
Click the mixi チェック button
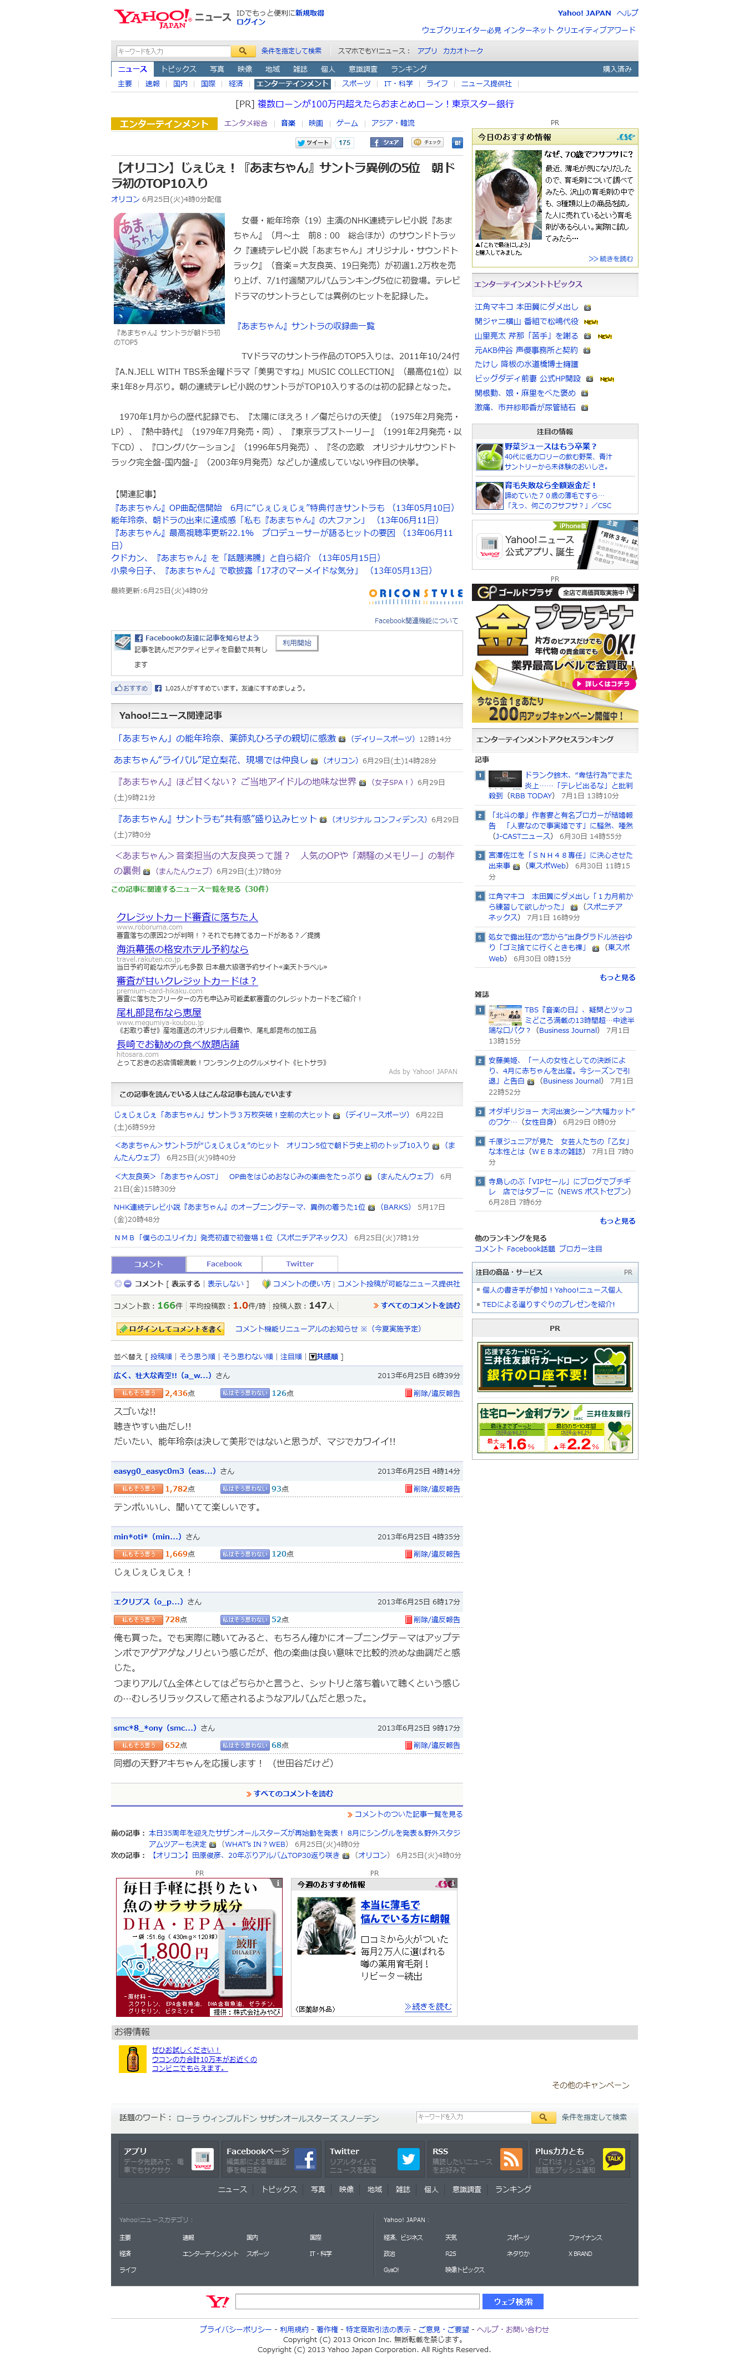pos(427,142)
